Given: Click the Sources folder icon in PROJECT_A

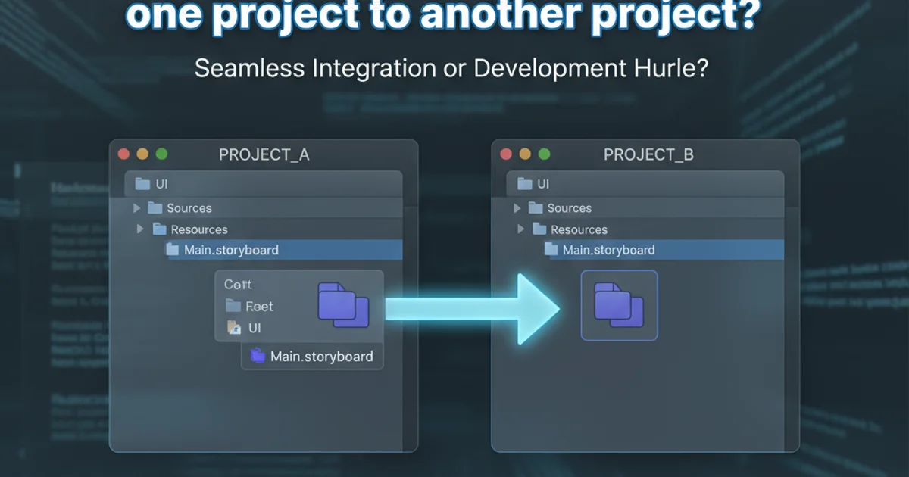Looking at the screenshot, I should pyautogui.click(x=155, y=208).
